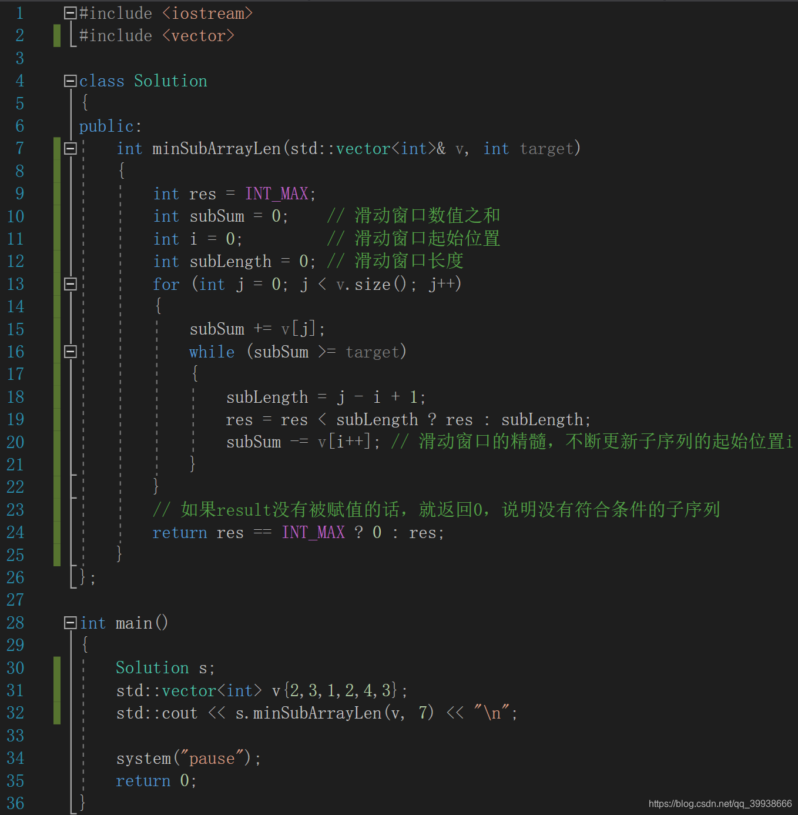The height and width of the screenshot is (815, 798).
Task: Click 'v[j]' on line 15
Action: click(x=299, y=329)
